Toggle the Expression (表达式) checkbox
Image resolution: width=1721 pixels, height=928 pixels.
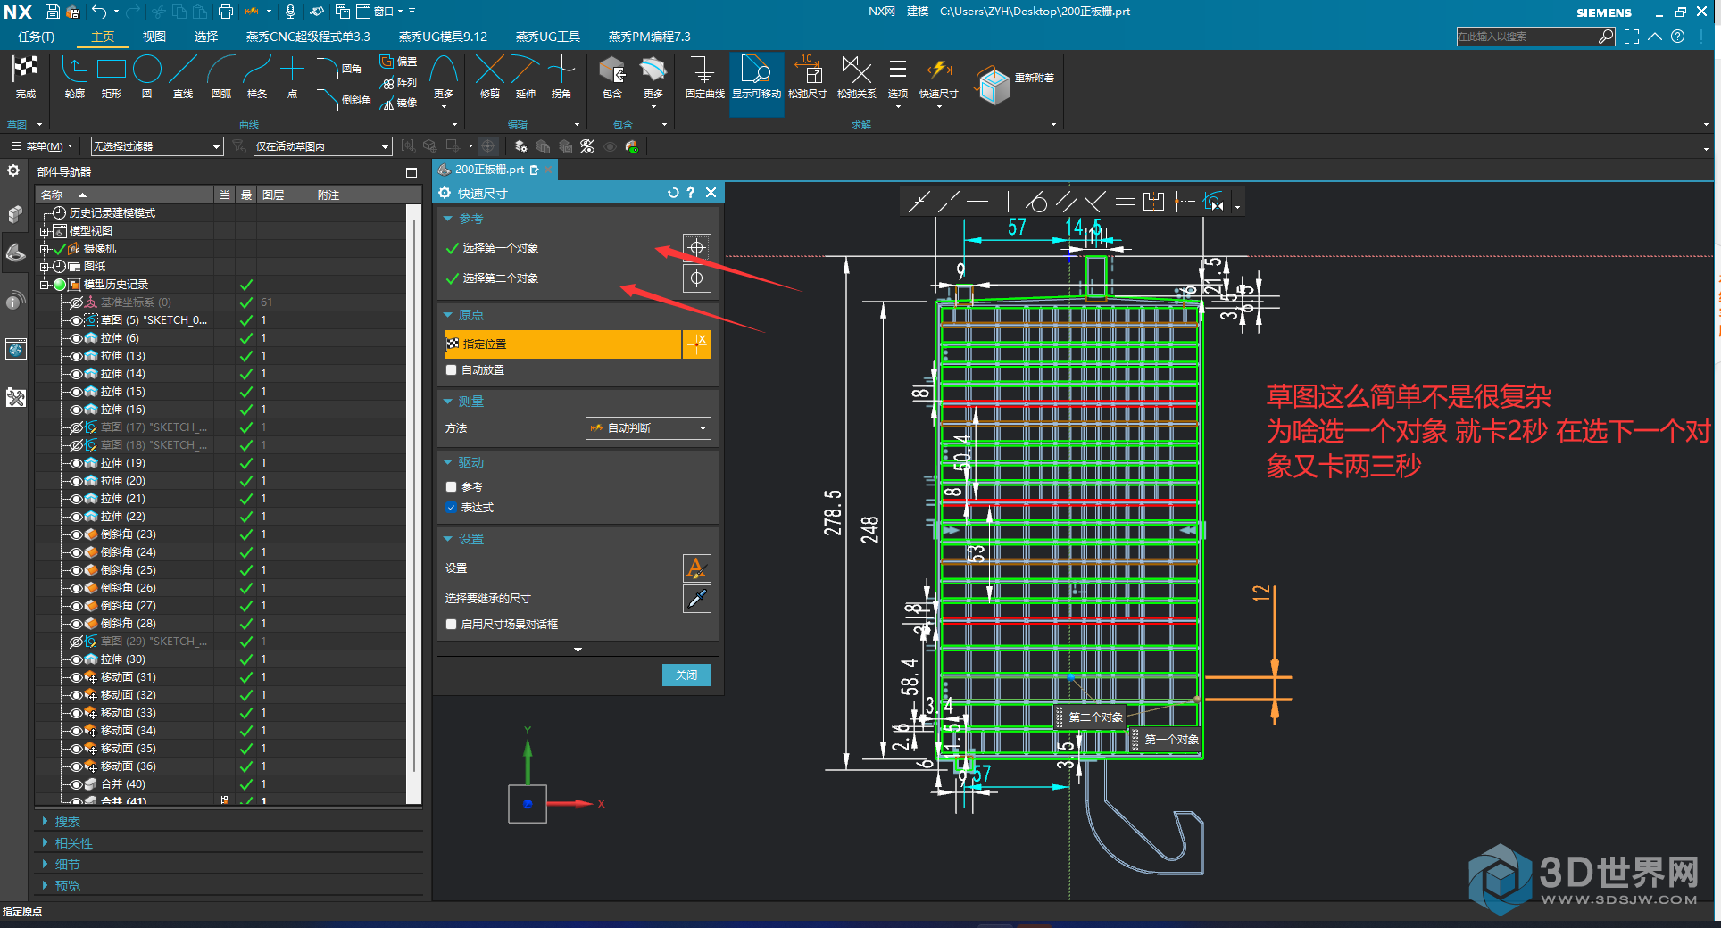452,507
